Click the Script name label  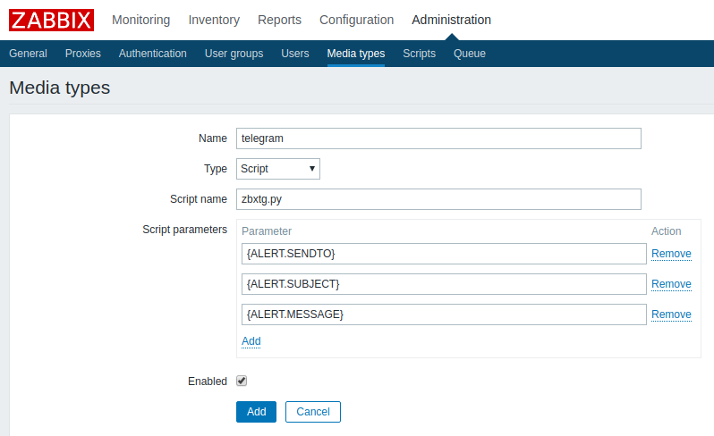[199, 199]
